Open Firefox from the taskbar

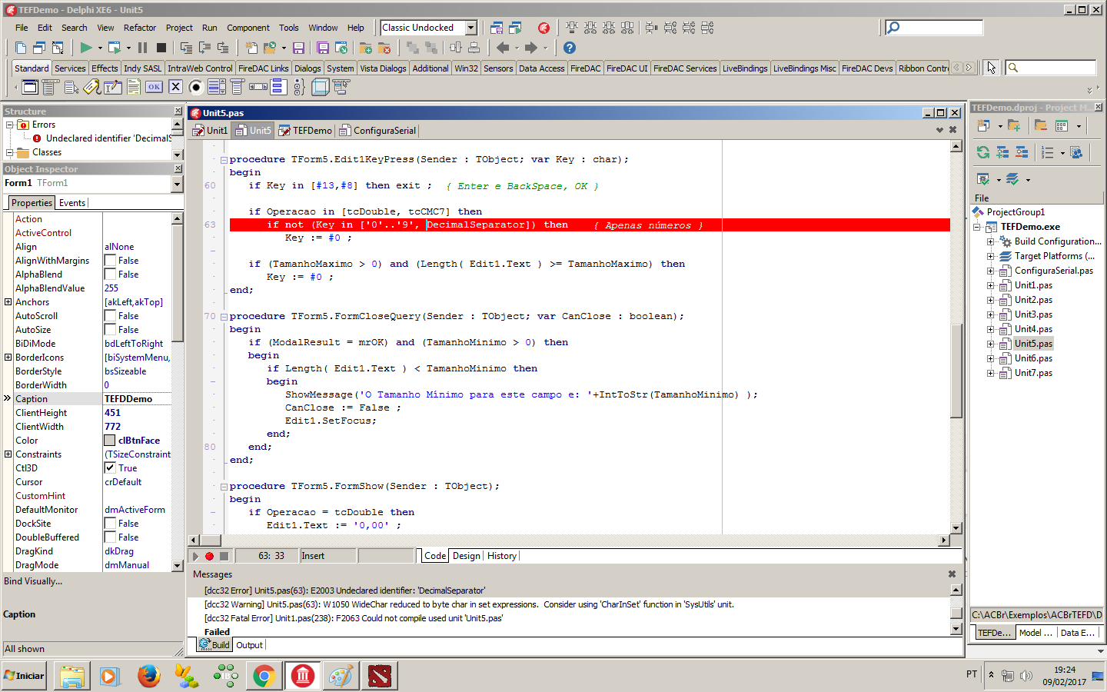tap(149, 676)
